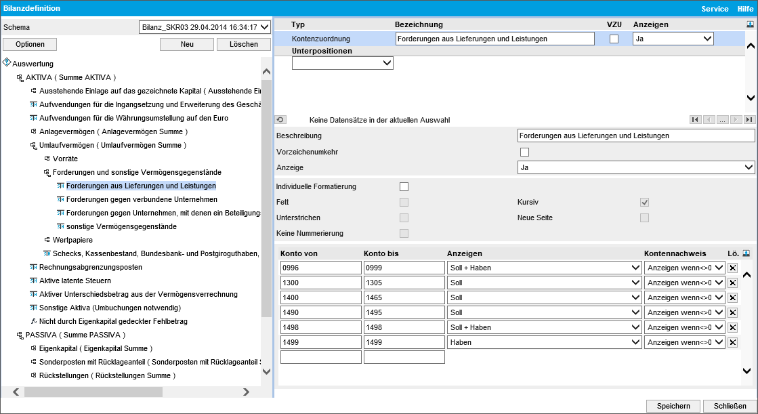This screenshot has height=414, width=758.
Task: Go to last record navigation button
Action: pos(749,119)
